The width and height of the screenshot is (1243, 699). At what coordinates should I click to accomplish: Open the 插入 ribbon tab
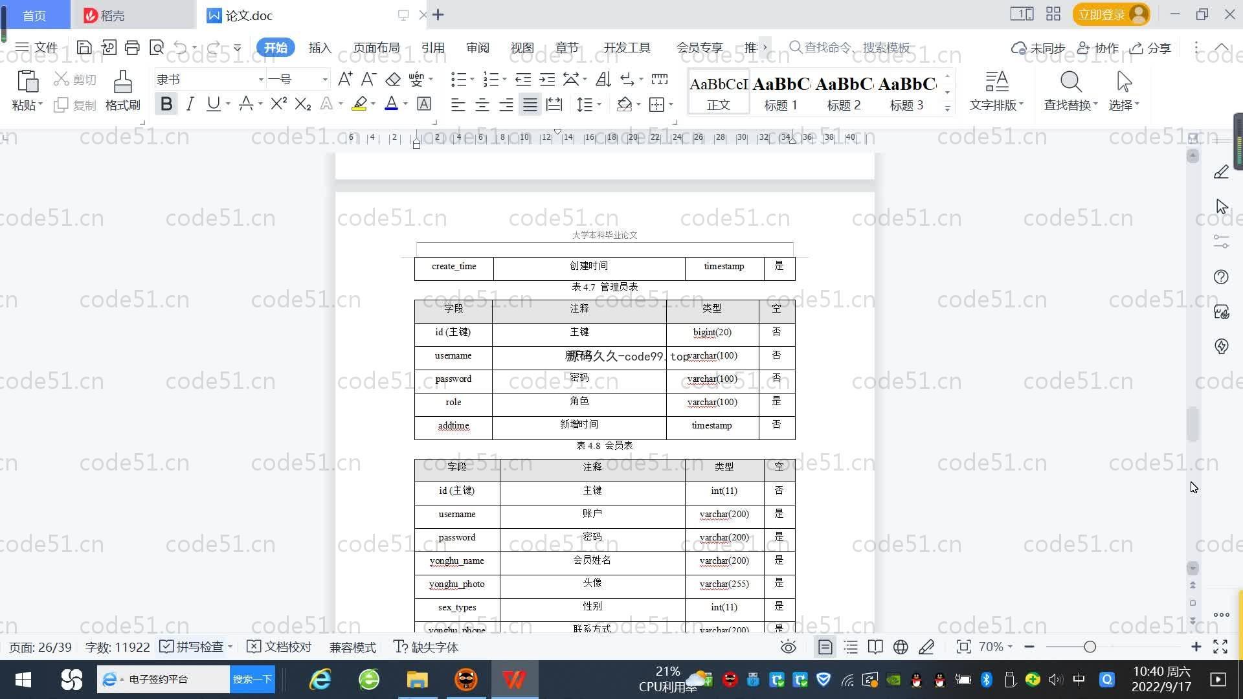coord(320,47)
